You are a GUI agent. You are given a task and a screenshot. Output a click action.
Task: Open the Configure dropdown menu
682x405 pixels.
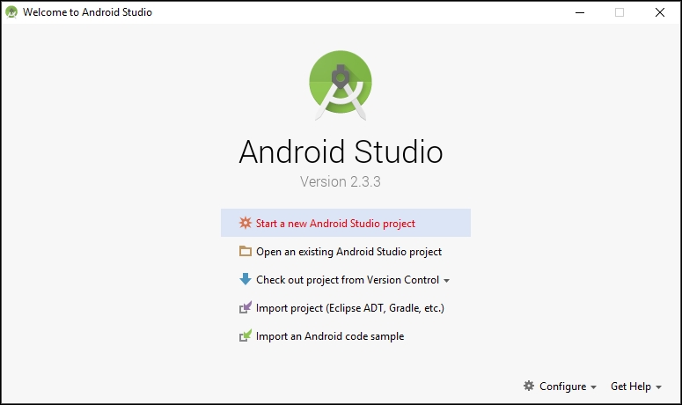click(561, 386)
